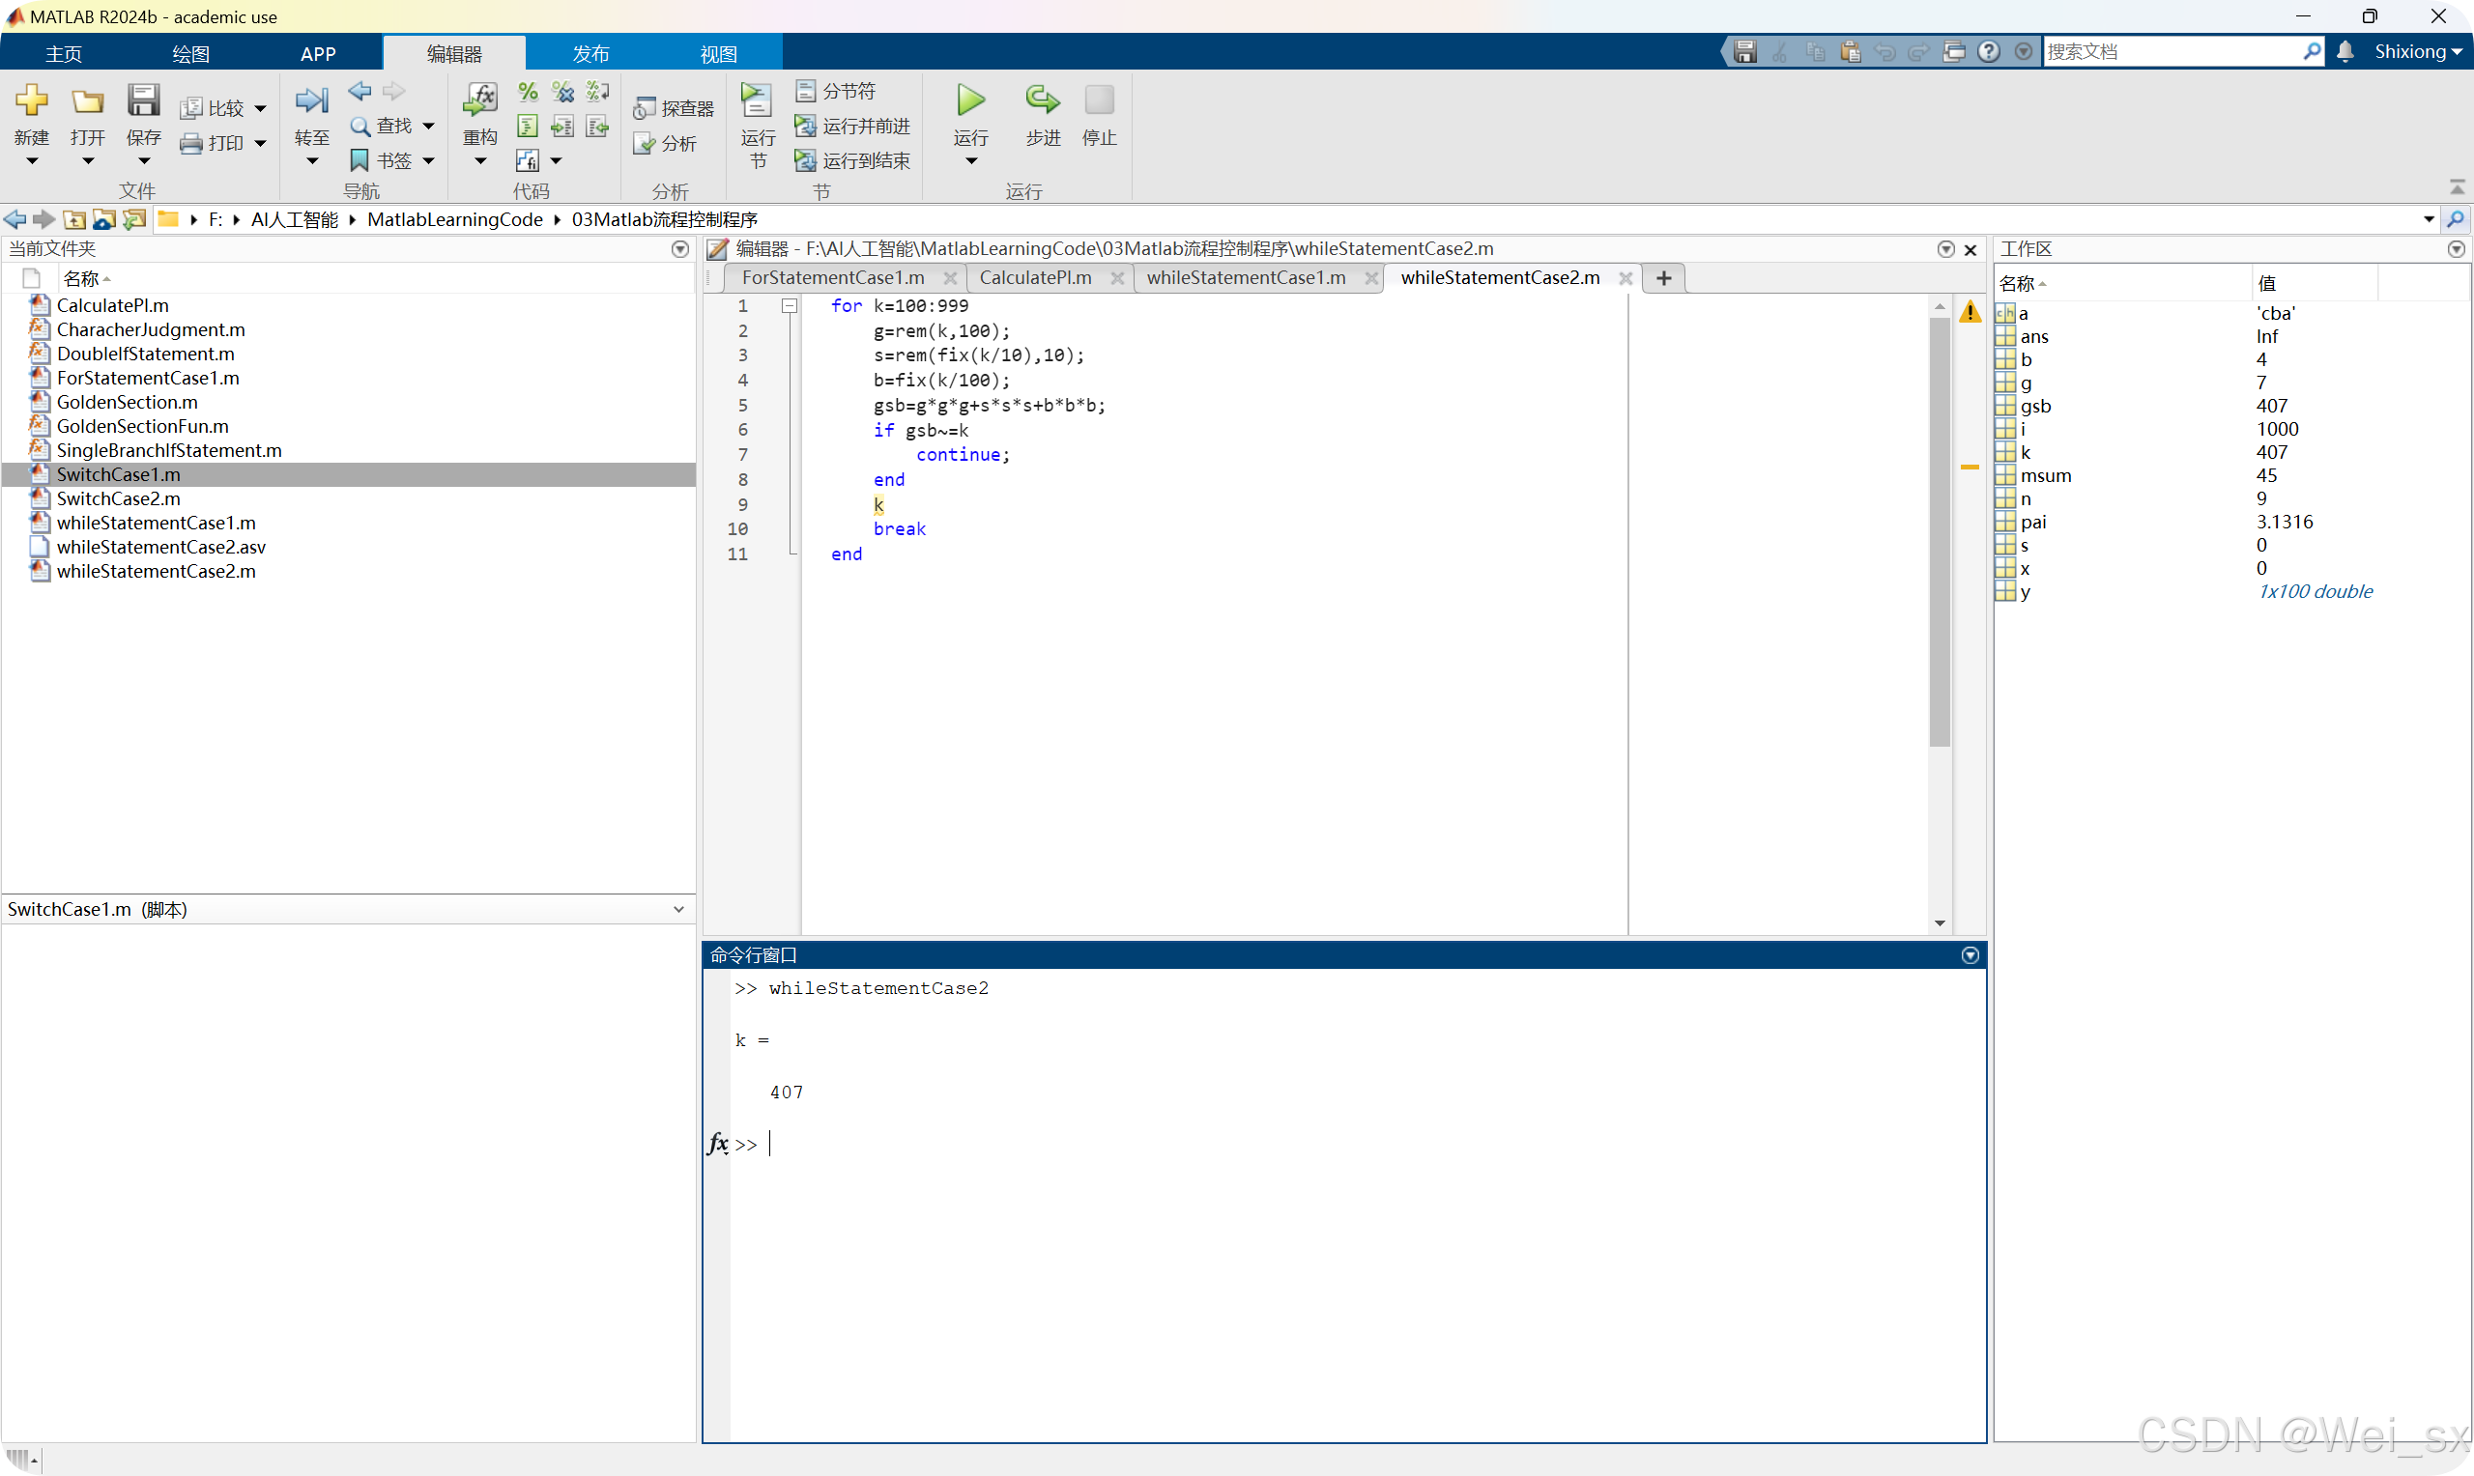Switch to the Publish (发布) ribbon tab
The image size is (2474, 1476).
tap(590, 54)
